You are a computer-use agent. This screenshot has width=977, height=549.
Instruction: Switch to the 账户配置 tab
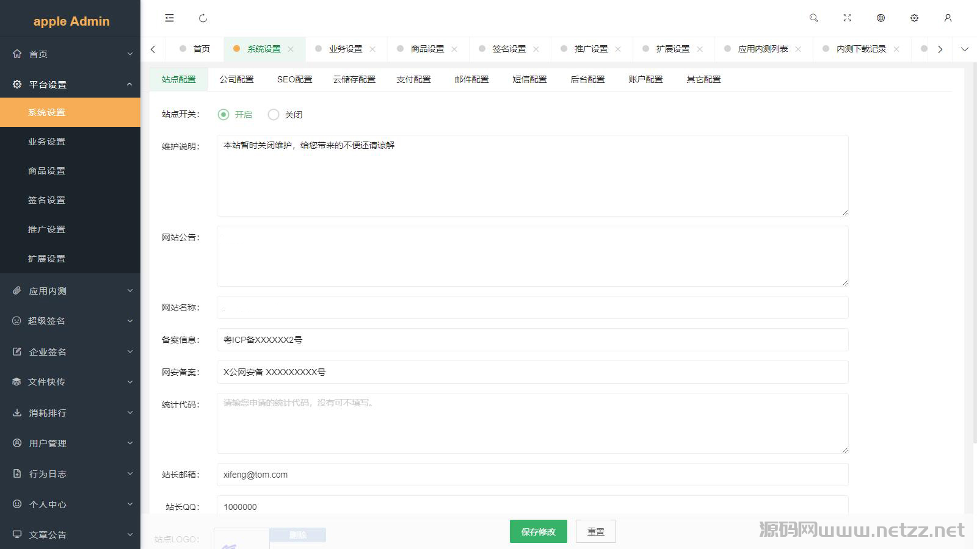[x=645, y=79]
